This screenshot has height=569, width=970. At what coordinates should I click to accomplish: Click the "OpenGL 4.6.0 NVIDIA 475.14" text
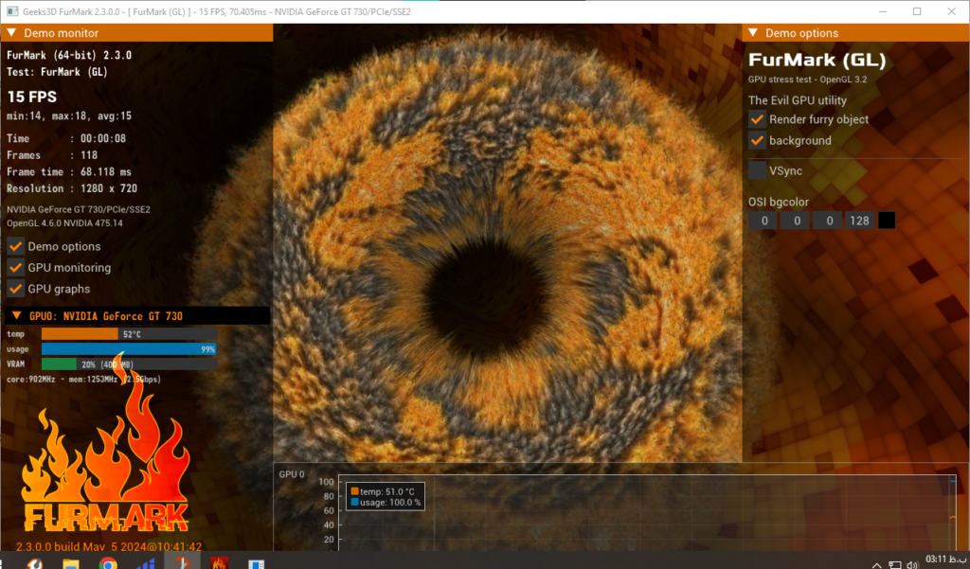65,223
